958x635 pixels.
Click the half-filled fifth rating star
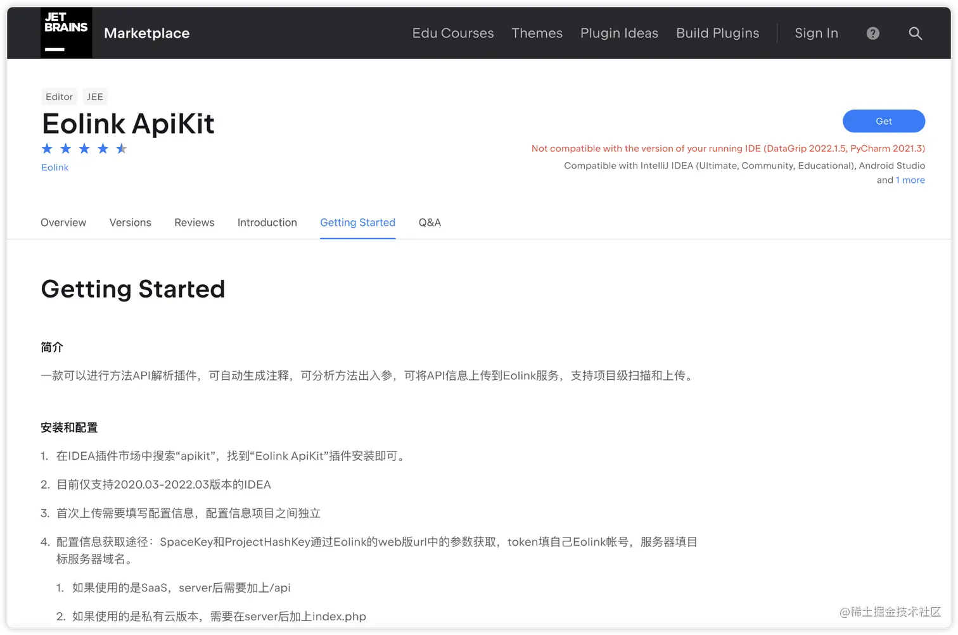pos(122,148)
